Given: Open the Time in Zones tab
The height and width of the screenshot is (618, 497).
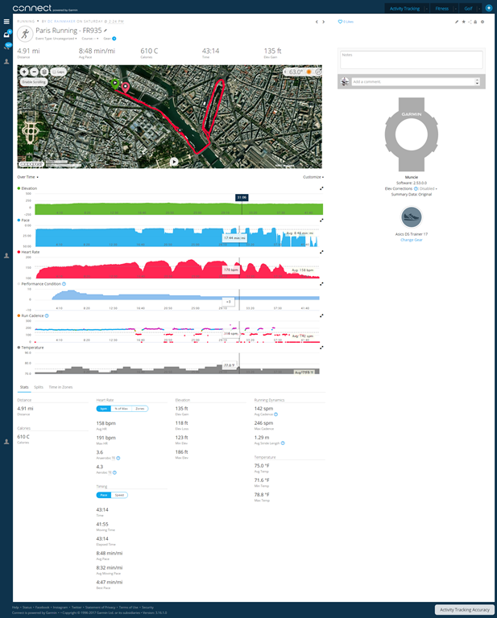Looking at the screenshot, I should 61,387.
